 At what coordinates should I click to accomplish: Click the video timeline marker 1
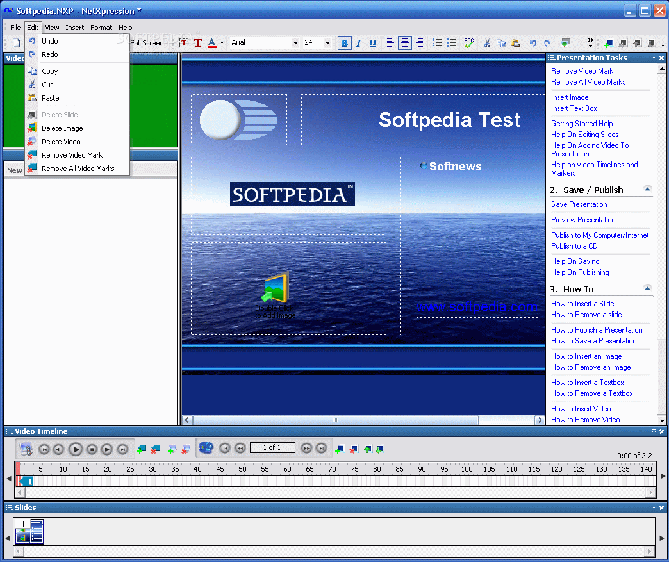tap(26, 482)
